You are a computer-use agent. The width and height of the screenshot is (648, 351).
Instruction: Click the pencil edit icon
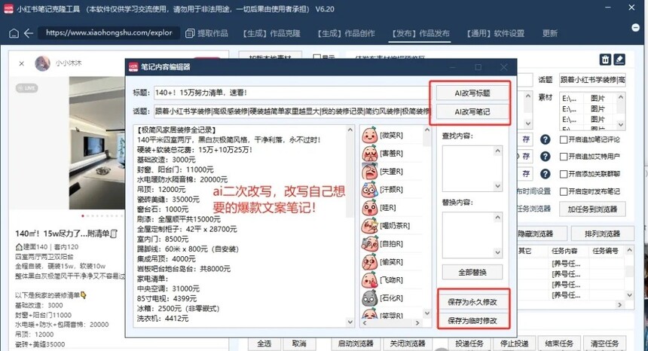[619, 60]
